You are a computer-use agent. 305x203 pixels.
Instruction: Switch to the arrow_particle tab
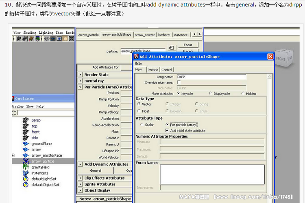click(89, 35)
